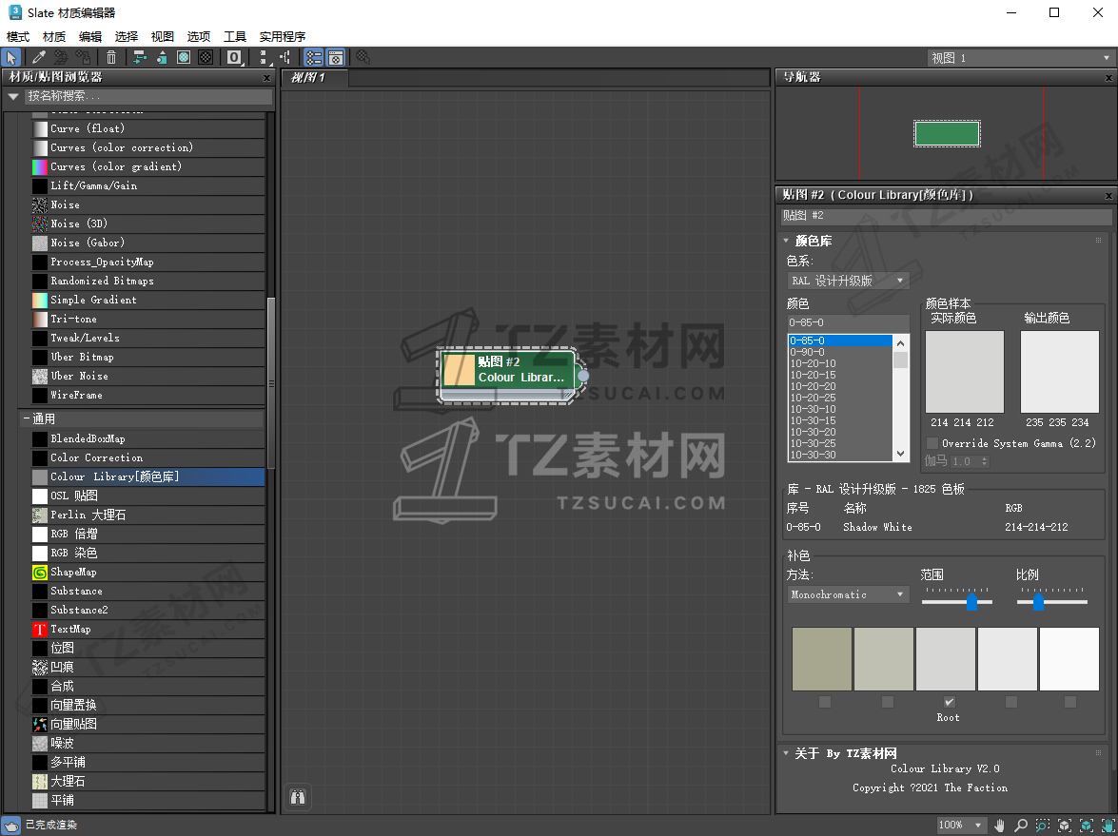Click the Zoom magnifier tool
Screen dimensions: 1118x836
(1020, 825)
